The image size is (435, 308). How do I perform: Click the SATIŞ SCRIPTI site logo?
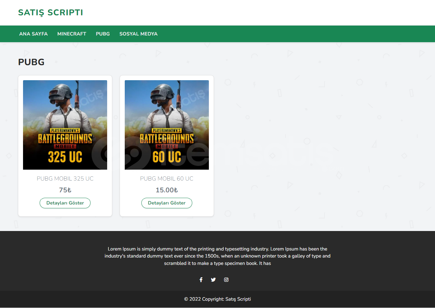point(51,12)
